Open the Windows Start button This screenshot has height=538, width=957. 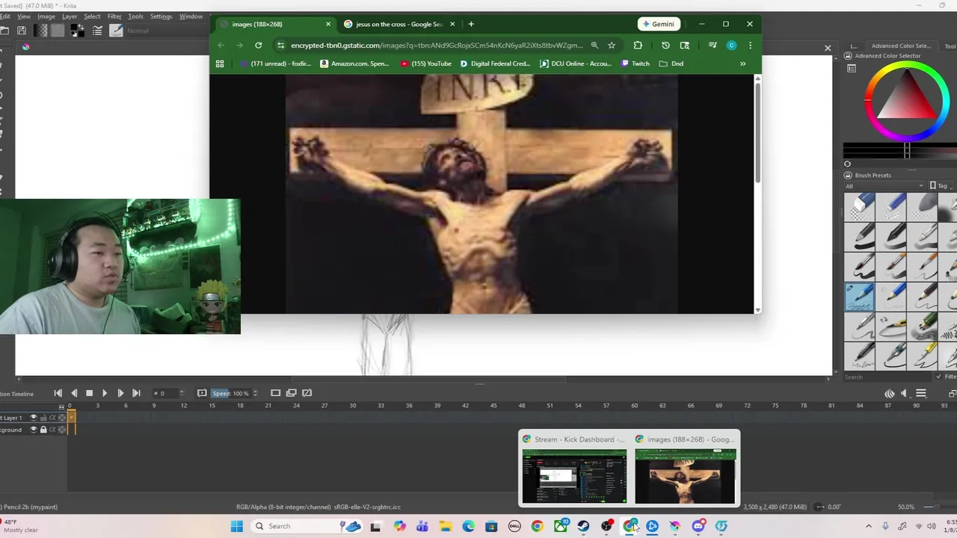(x=236, y=526)
